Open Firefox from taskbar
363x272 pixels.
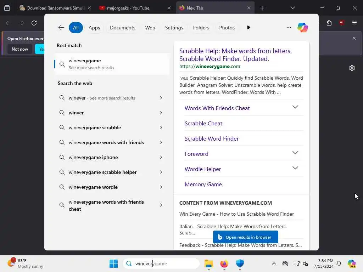click(x=224, y=263)
